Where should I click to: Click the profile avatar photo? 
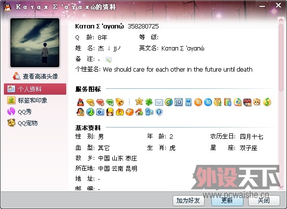point(35,43)
